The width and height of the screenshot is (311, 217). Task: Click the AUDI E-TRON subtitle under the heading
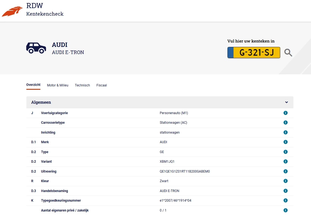tap(68, 52)
